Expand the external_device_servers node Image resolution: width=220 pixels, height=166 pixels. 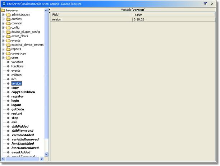coord(3,45)
